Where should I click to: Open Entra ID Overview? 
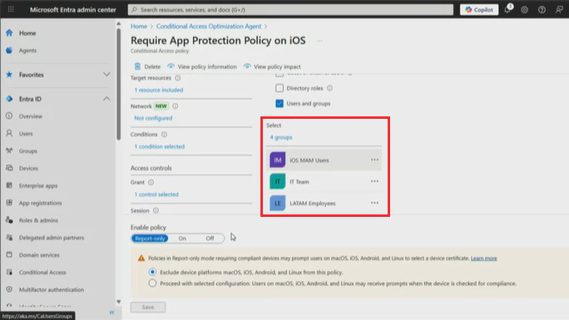(31, 116)
